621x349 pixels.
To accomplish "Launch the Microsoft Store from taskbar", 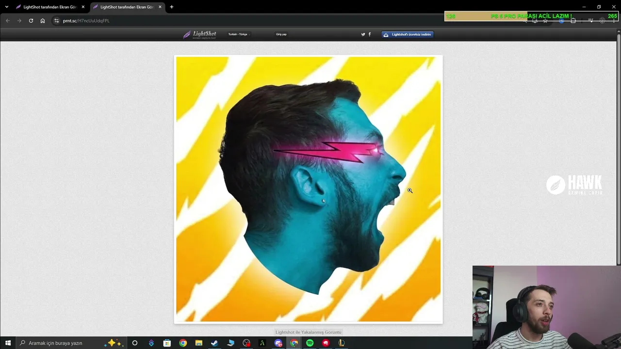I will point(167,343).
